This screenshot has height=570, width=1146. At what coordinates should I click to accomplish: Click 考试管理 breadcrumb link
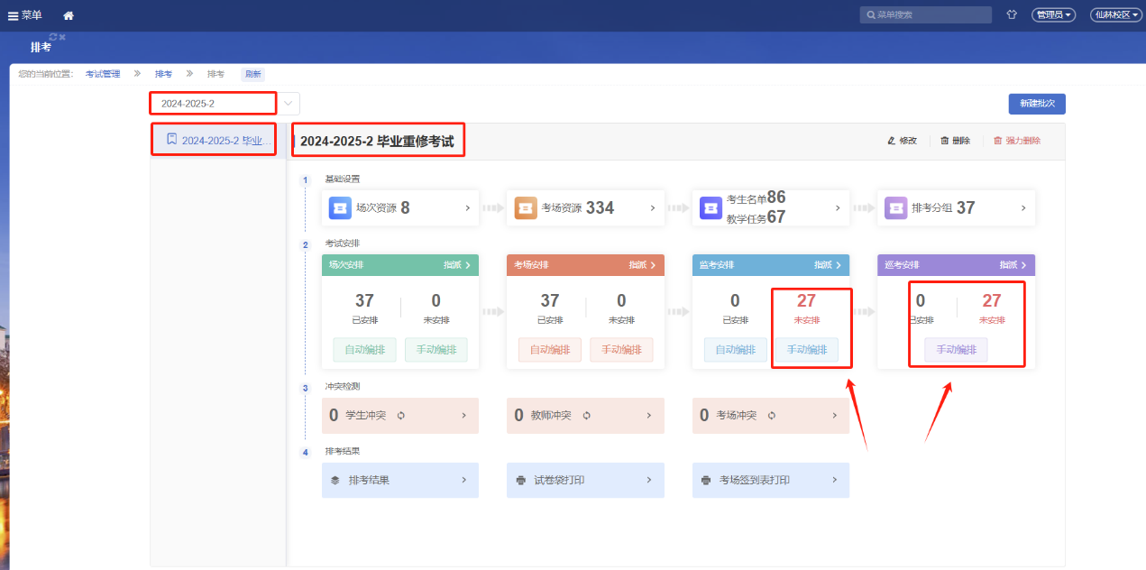[103, 74]
